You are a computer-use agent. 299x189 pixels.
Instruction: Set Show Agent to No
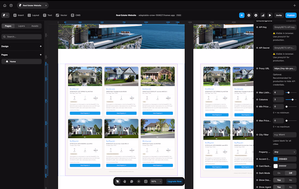(290, 187)
